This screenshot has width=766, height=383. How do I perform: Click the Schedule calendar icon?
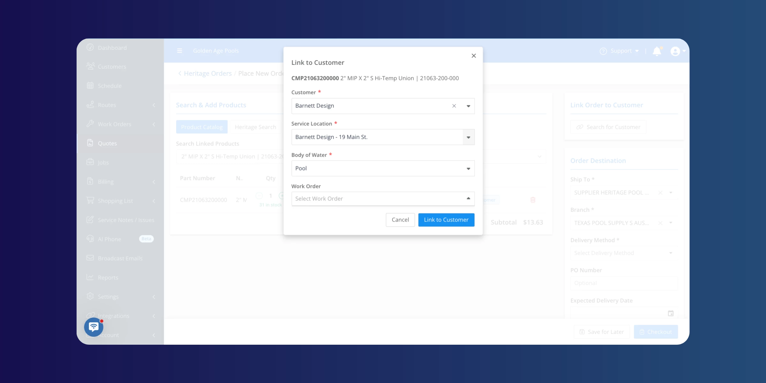pyautogui.click(x=90, y=85)
